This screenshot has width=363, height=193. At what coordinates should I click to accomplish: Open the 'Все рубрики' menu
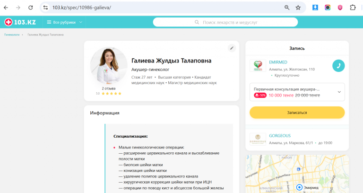tap(64, 22)
